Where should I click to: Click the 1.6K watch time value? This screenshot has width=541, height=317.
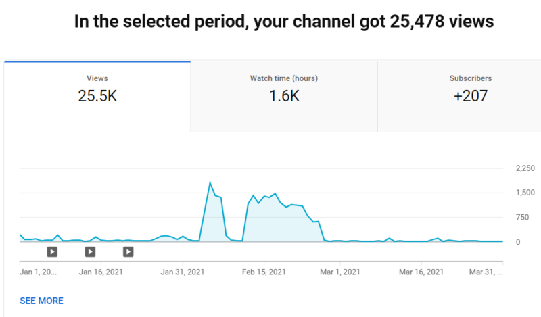[283, 96]
